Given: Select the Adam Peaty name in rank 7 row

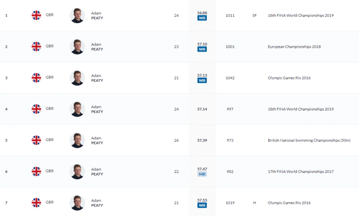Looking at the screenshot, I should point(97,202).
